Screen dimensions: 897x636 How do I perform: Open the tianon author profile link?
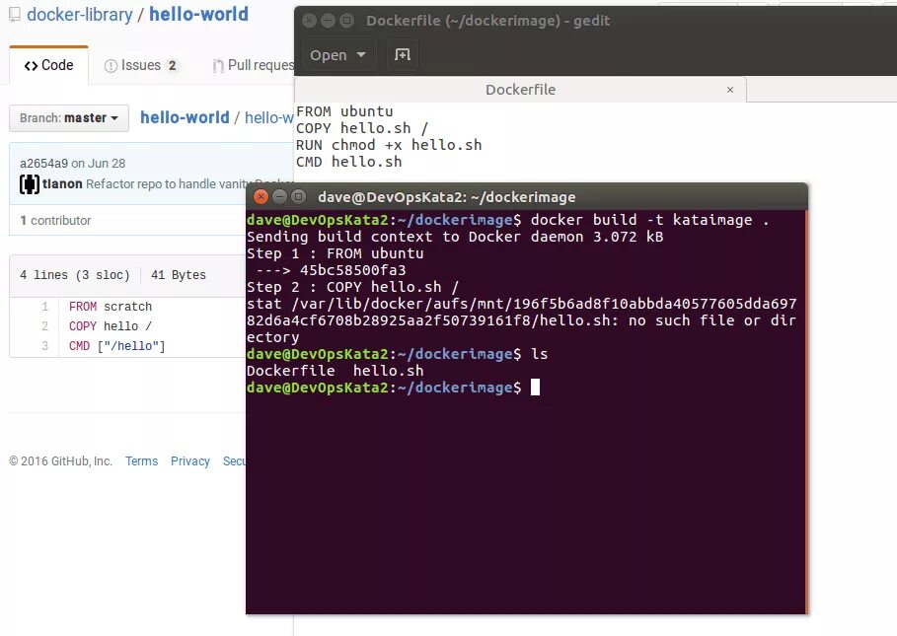click(x=62, y=184)
